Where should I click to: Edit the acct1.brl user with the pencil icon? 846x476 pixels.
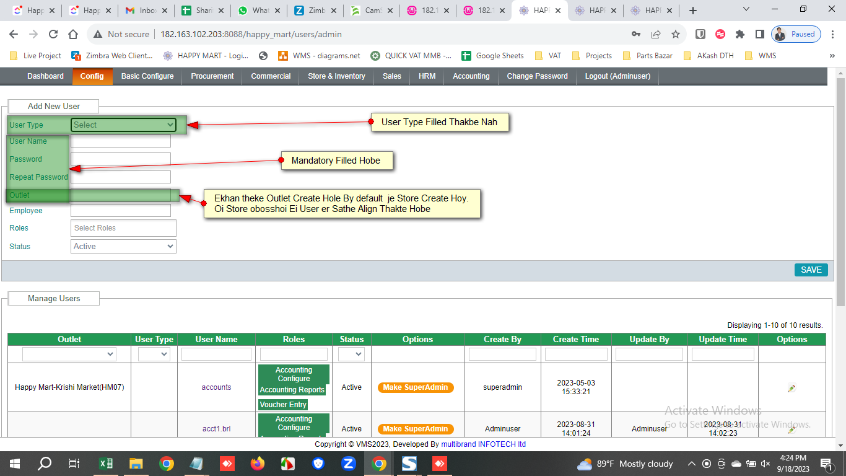click(x=791, y=429)
